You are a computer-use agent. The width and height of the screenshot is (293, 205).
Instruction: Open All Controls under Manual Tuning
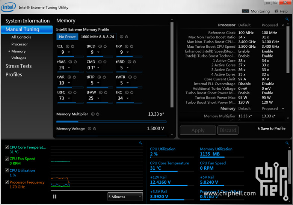point(21,37)
